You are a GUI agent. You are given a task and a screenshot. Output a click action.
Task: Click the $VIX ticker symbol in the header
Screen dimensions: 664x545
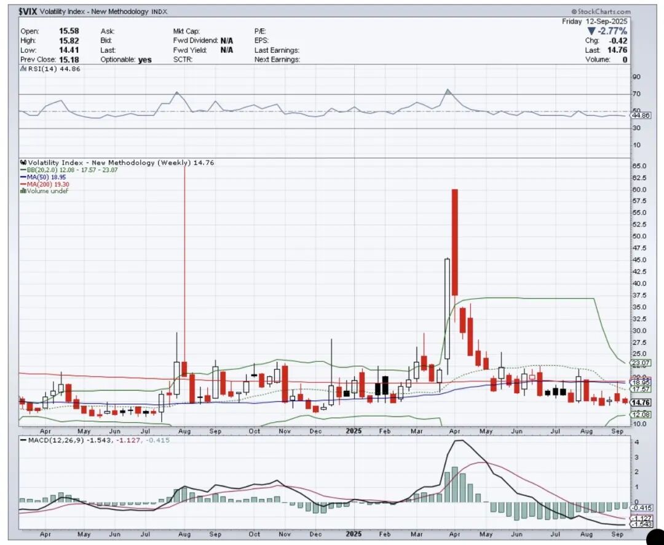coord(28,12)
